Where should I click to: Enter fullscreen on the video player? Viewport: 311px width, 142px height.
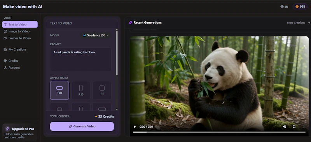[x=294, y=127]
